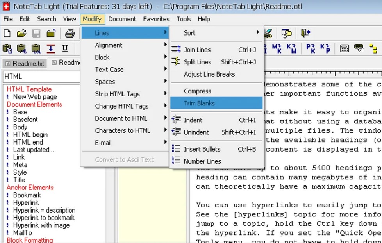The image size is (382, 243).
Task: Close the open Modify menu
Action: tap(92, 19)
